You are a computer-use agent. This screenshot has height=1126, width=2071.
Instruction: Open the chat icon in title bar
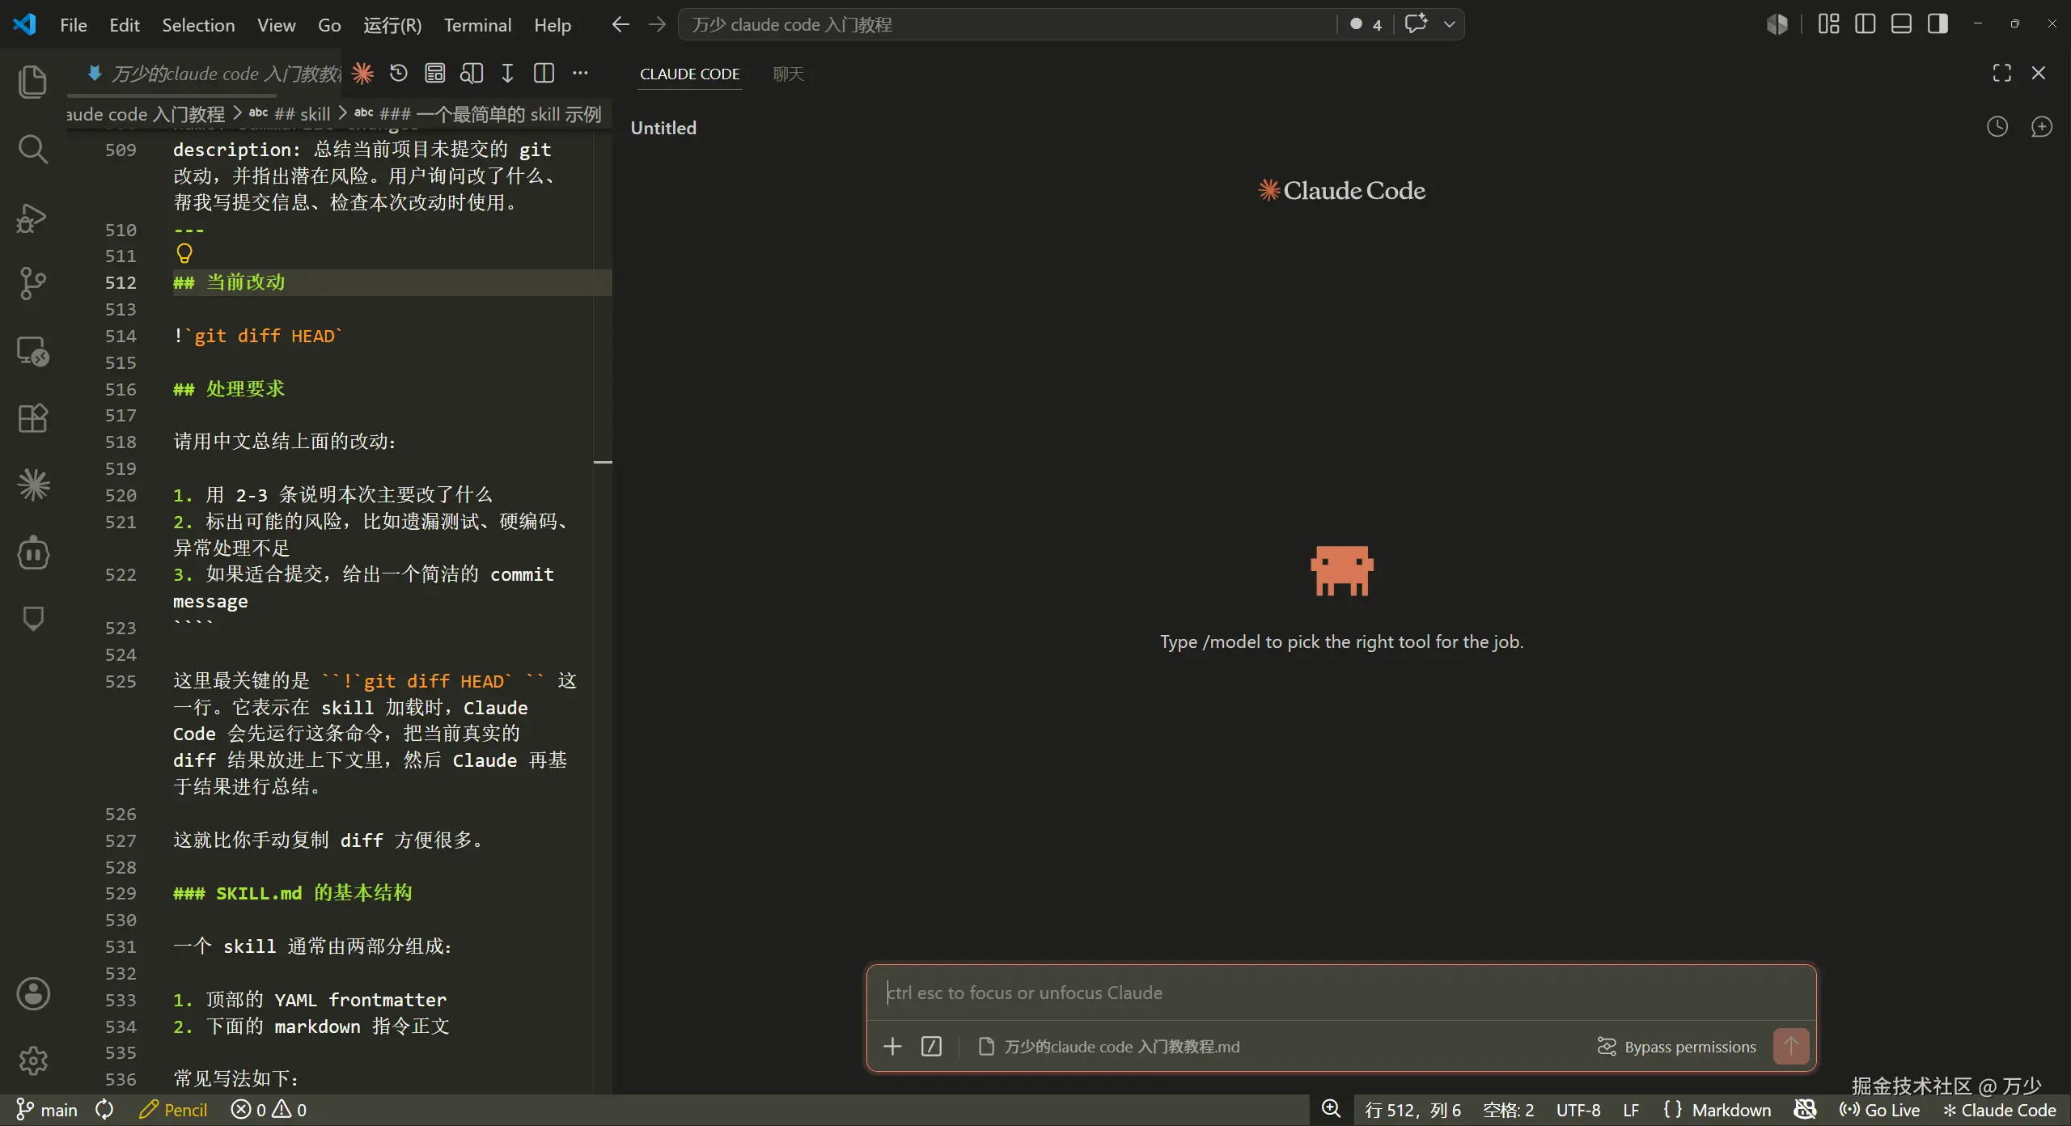(x=1416, y=24)
